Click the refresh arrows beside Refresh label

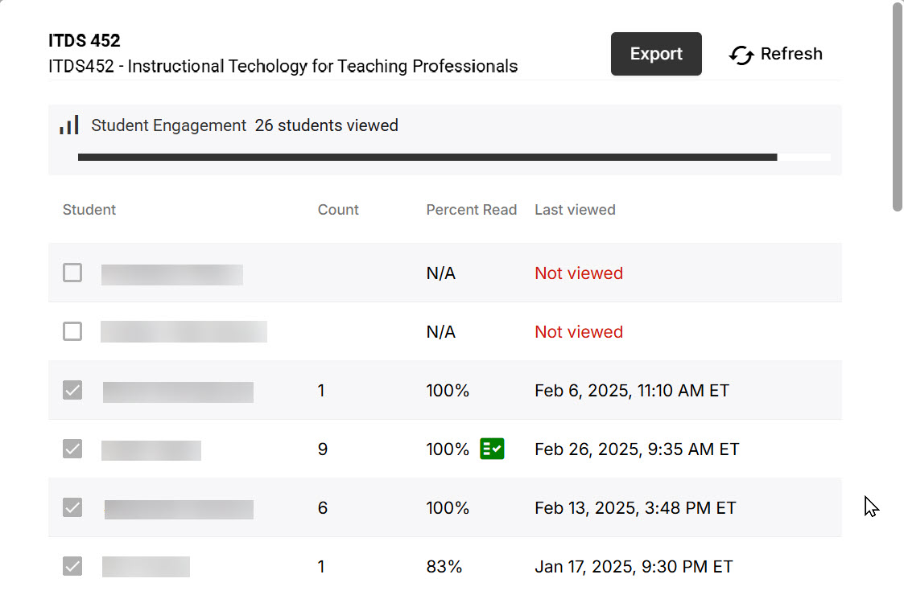point(741,54)
